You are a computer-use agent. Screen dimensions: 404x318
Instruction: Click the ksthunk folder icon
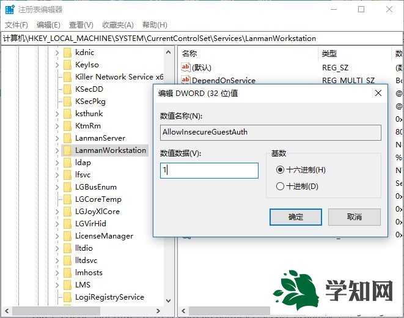click(x=67, y=114)
